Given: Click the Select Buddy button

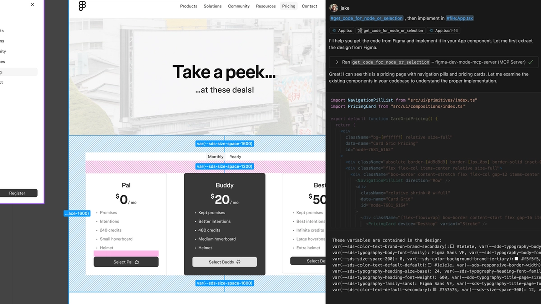Looking at the screenshot, I should click(224, 261).
